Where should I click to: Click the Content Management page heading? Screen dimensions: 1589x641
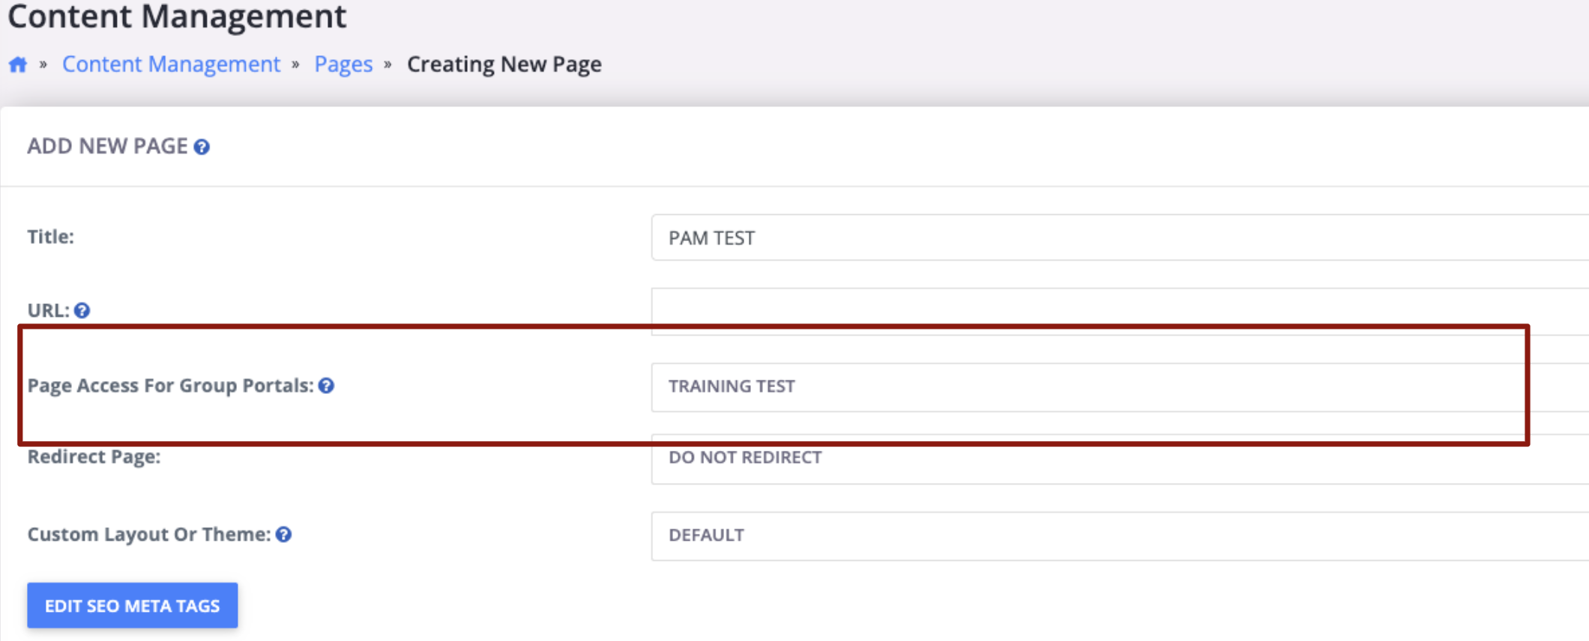tap(177, 16)
